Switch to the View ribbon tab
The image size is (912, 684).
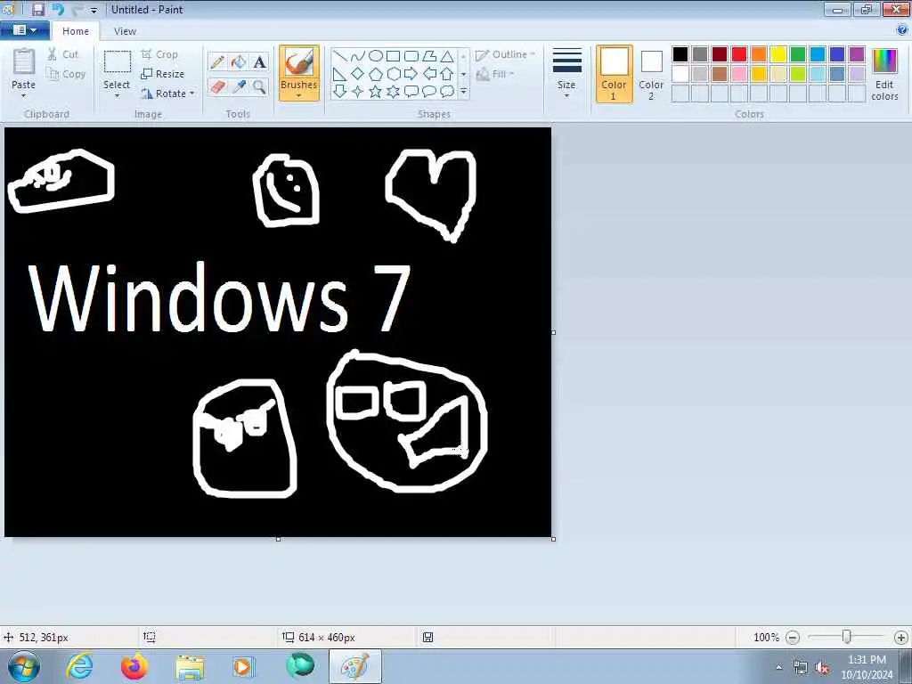[125, 31]
